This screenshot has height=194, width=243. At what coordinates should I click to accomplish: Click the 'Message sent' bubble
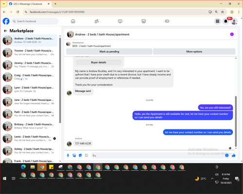83,91
